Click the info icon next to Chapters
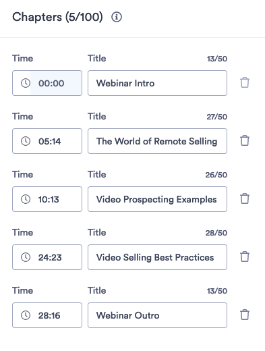Screen dimensions: 265x351 click(117, 17)
